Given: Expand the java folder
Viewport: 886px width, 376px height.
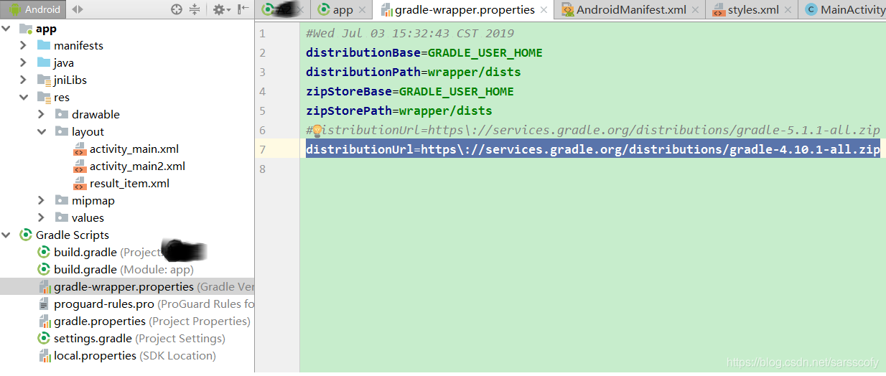Looking at the screenshot, I should [24, 63].
